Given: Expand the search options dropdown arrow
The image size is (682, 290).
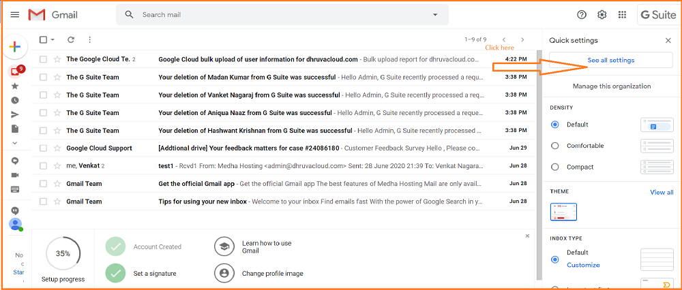Looking at the screenshot, I should (x=435, y=14).
